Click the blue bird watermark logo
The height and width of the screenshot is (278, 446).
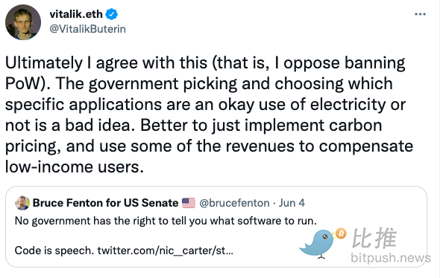[318, 243]
